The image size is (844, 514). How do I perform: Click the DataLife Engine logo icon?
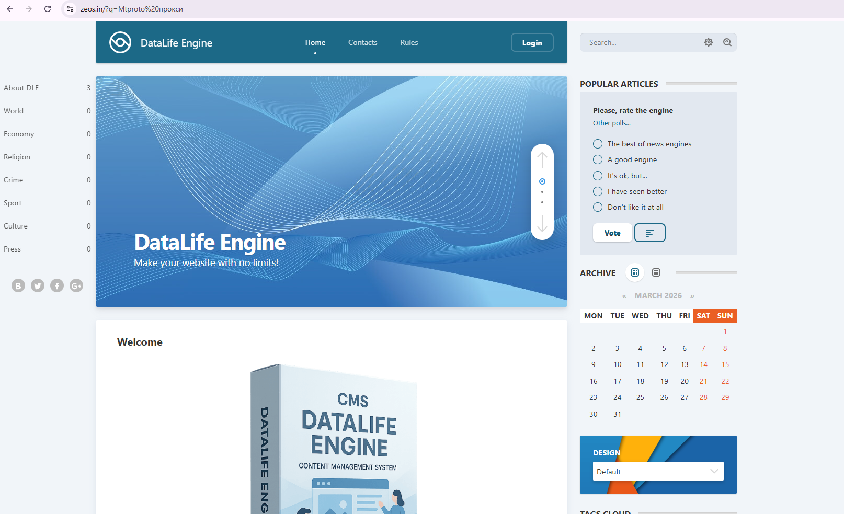pyautogui.click(x=120, y=42)
